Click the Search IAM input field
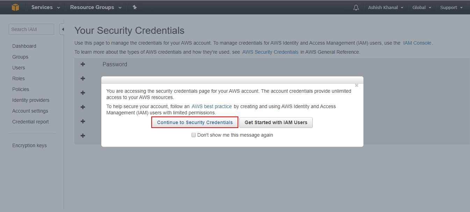This screenshot has width=470, height=212. 31,29
